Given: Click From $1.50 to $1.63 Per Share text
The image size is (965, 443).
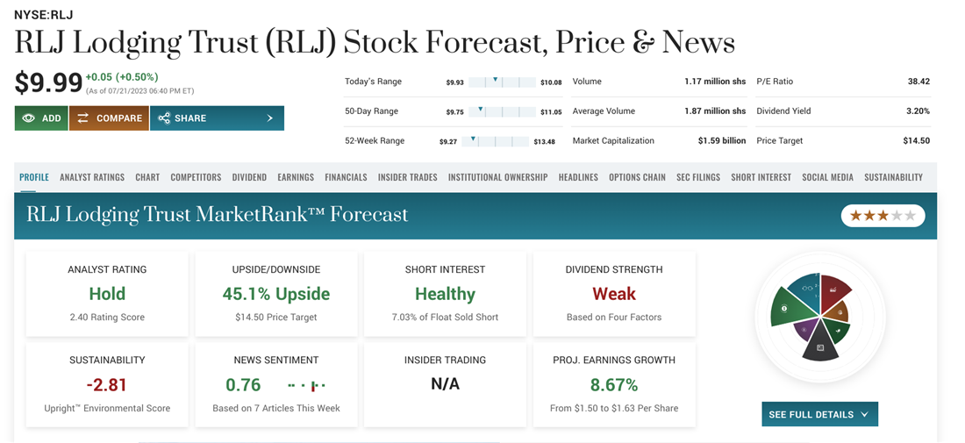Looking at the screenshot, I should pyautogui.click(x=614, y=408).
